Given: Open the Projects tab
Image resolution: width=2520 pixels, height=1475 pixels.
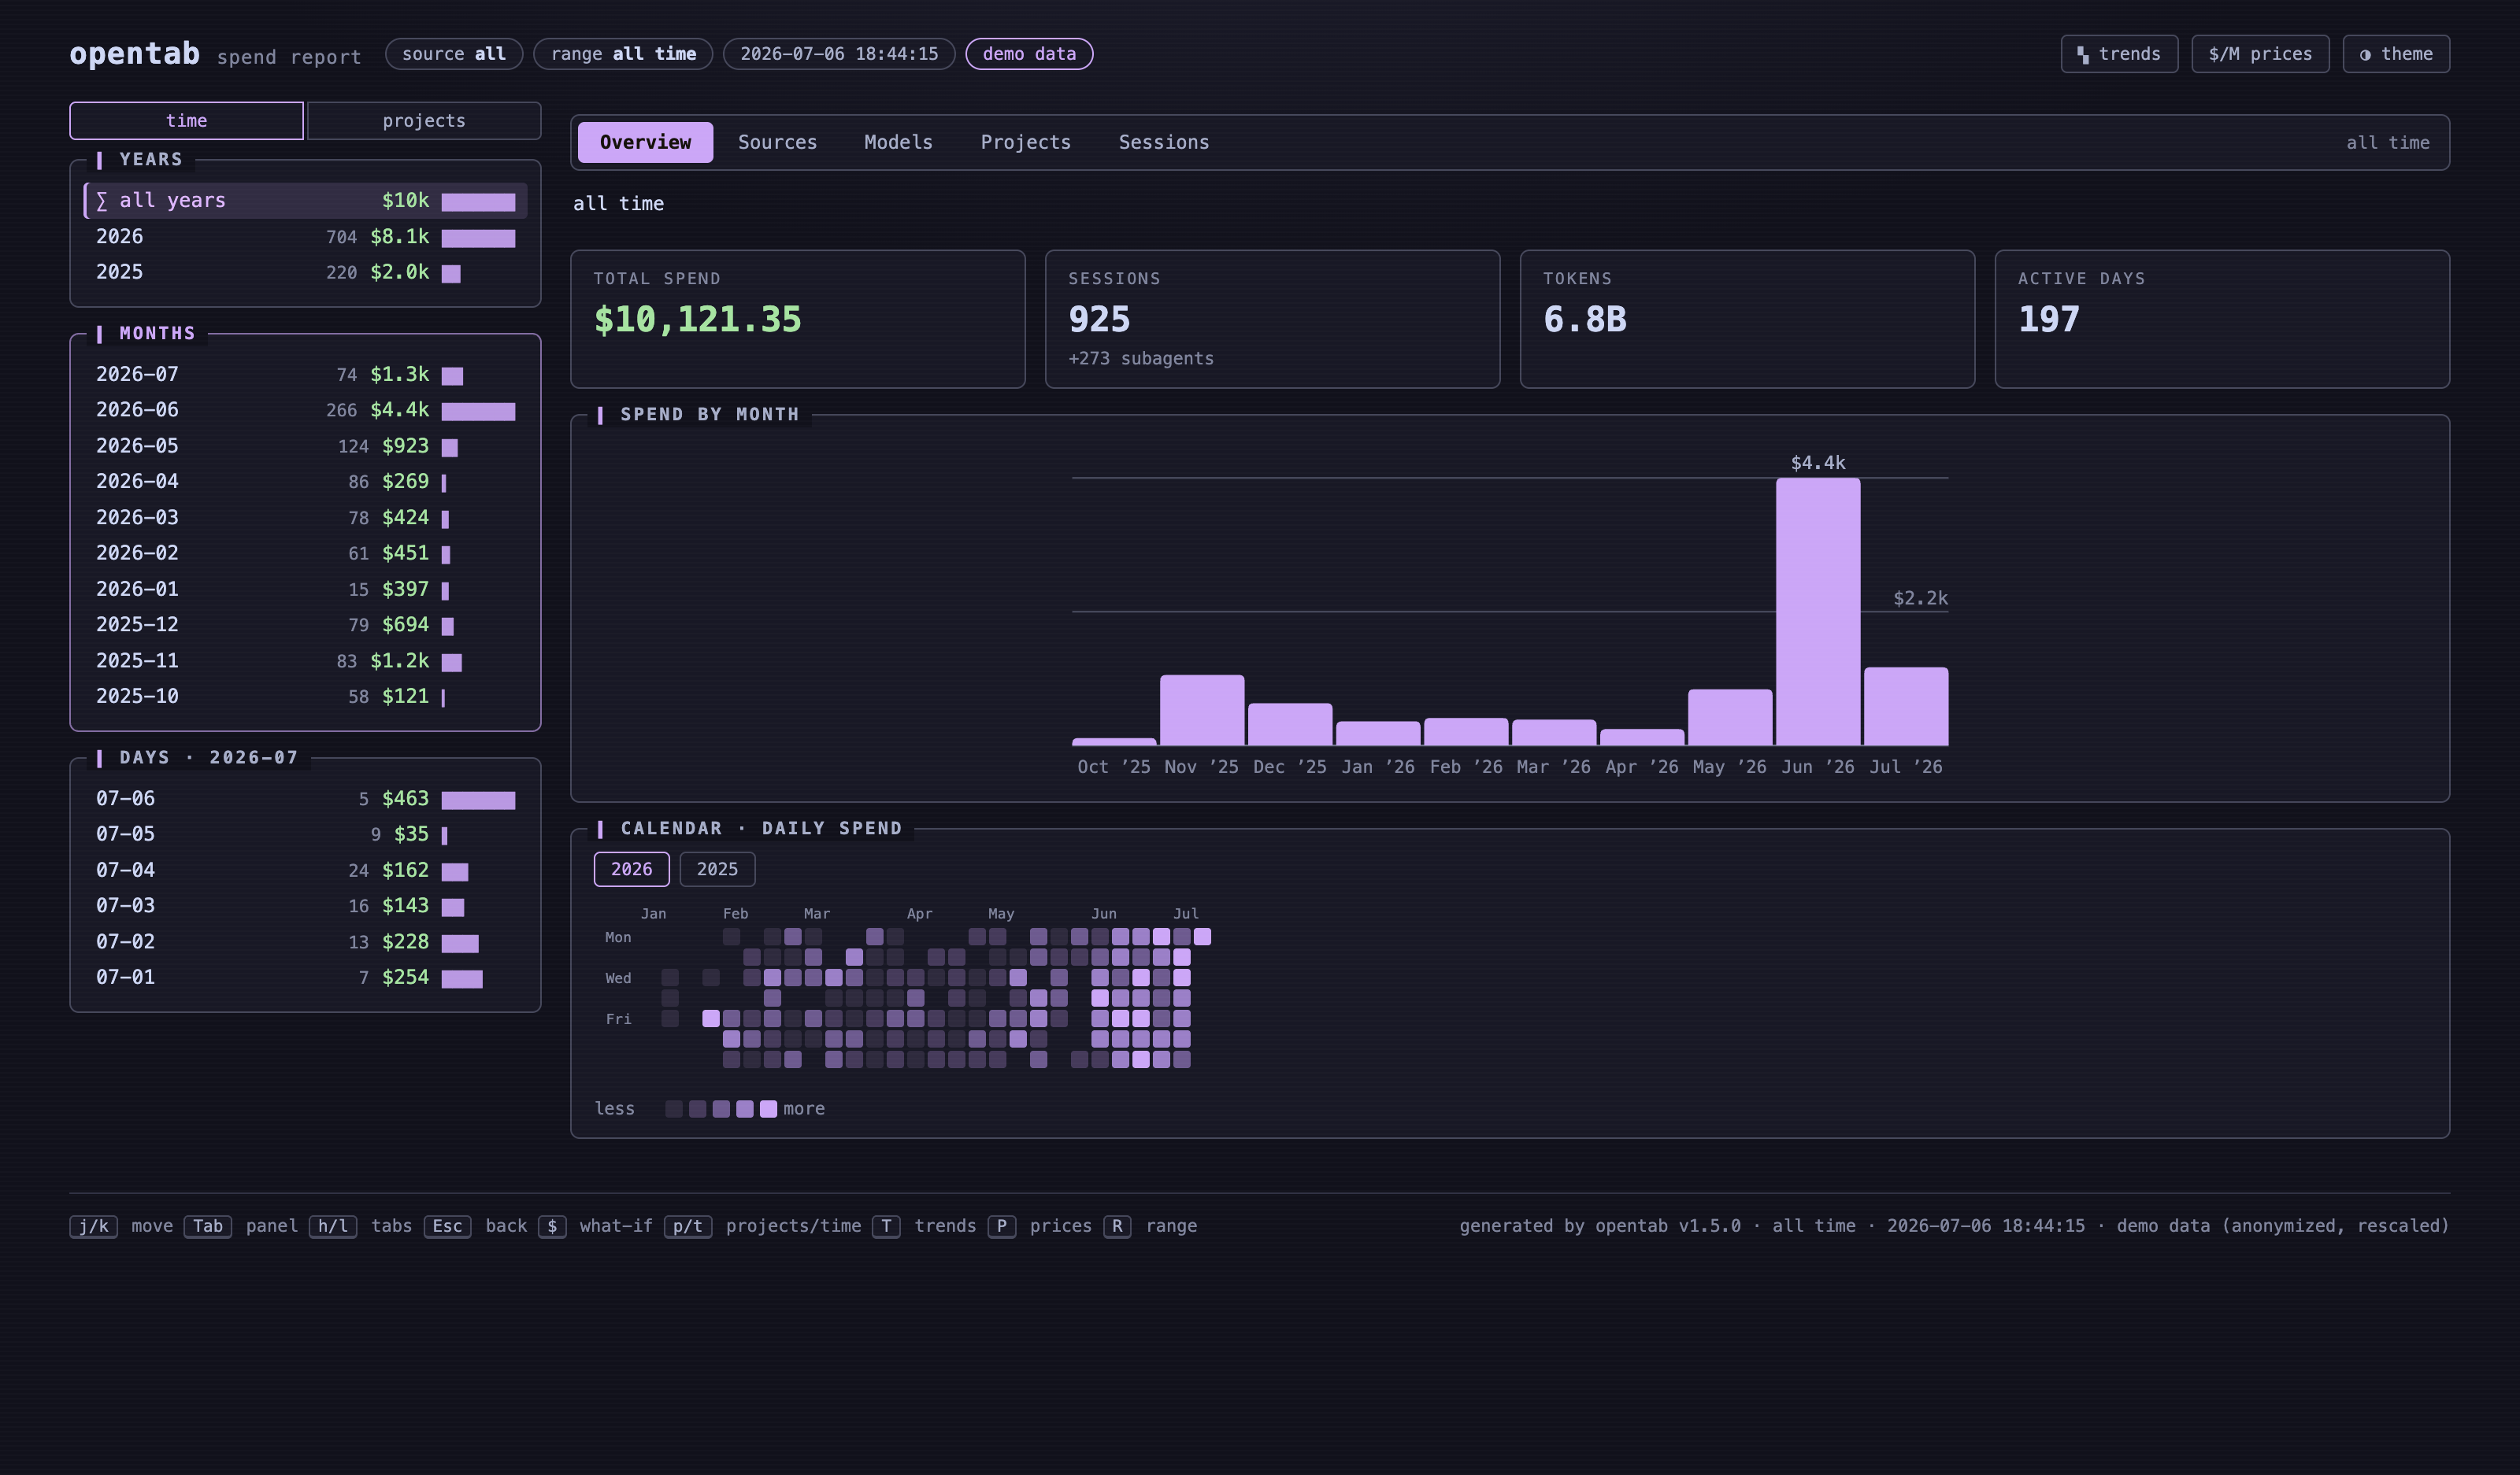Looking at the screenshot, I should 1025,143.
